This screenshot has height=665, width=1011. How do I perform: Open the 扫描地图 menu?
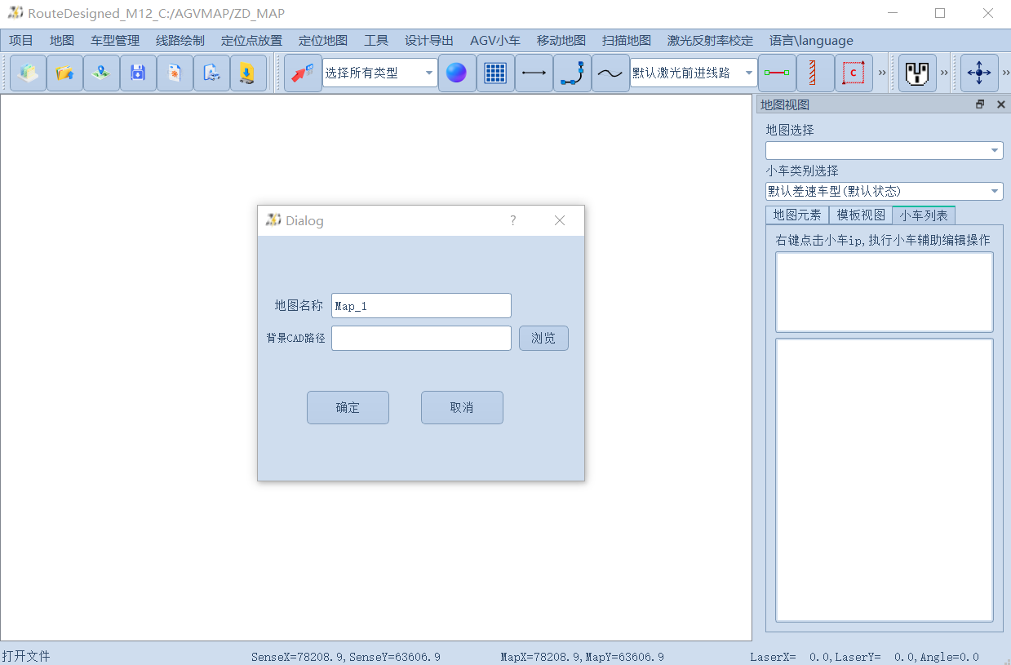[627, 41]
